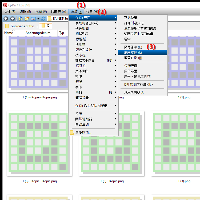Choose 屏幕左侧 (L) option
The image size is (200, 200).
[x=142, y=53]
